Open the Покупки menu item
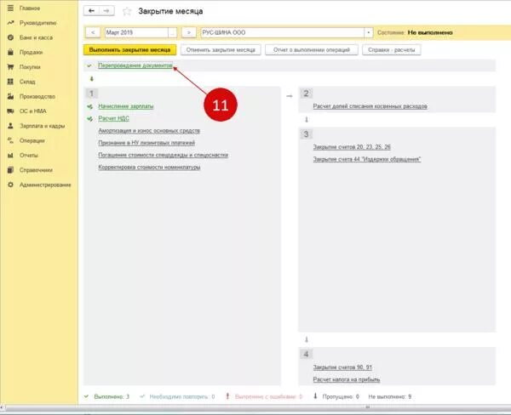Viewport: 511px width, 415px height. (30, 67)
